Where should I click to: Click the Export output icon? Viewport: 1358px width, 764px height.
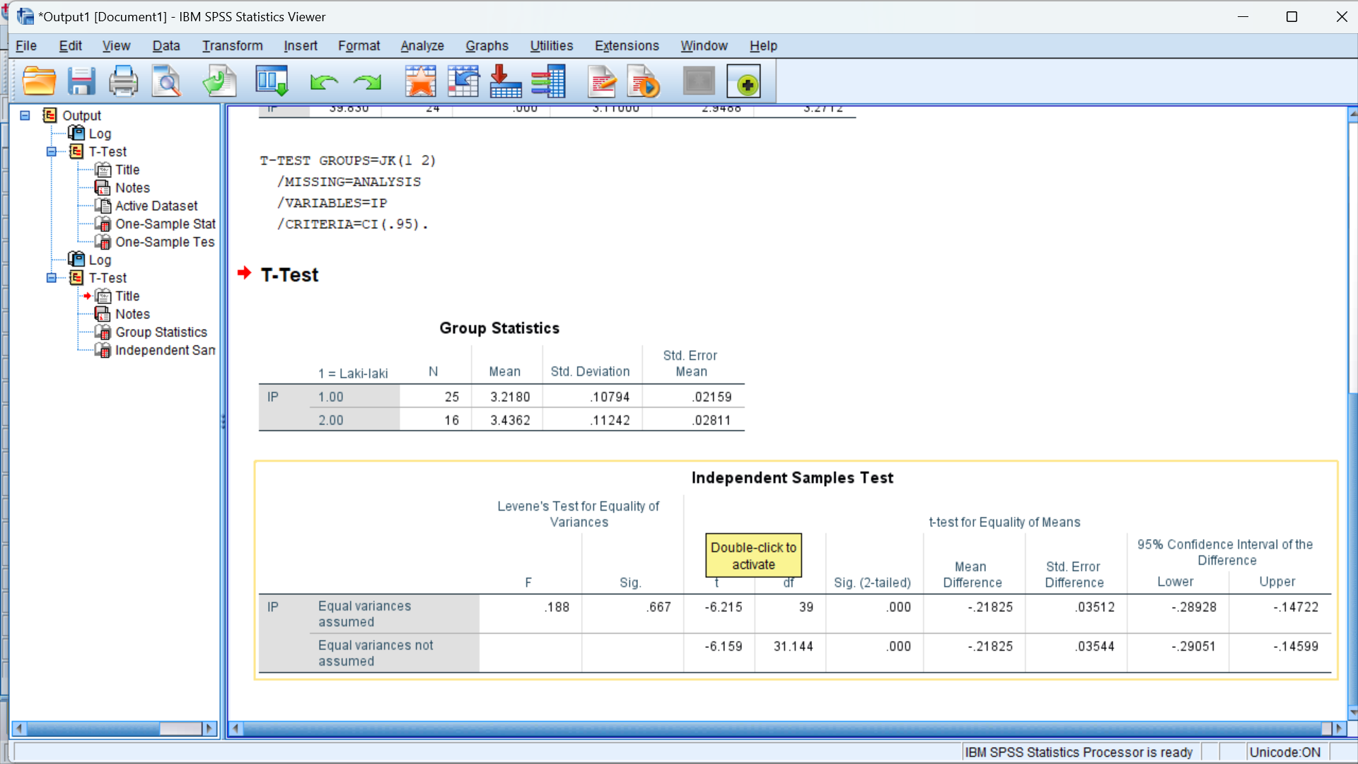pyautogui.click(x=219, y=81)
